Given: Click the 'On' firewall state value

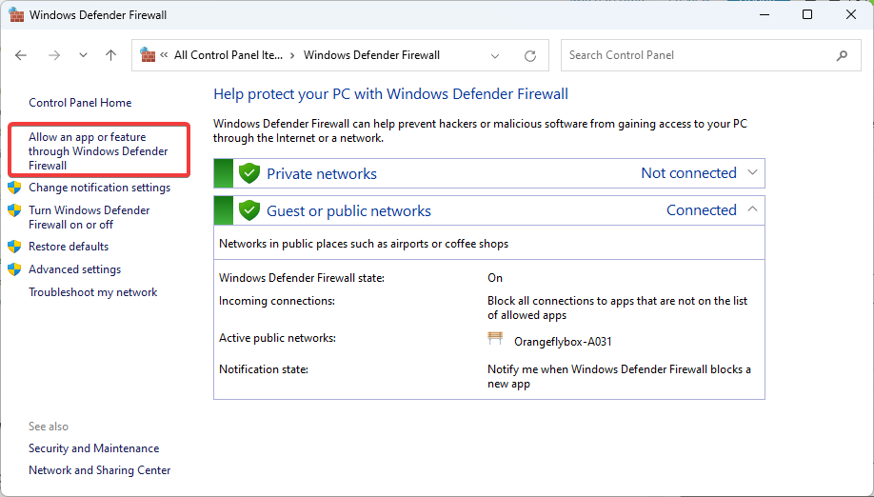Looking at the screenshot, I should click(495, 278).
